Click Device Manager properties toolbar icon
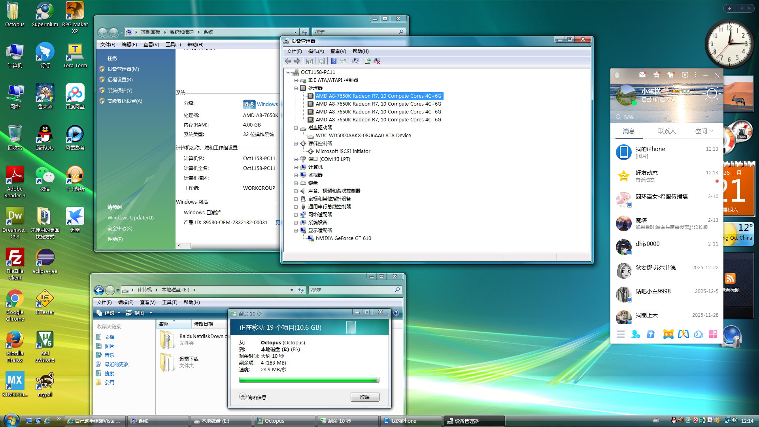This screenshot has width=759, height=427. [x=321, y=61]
